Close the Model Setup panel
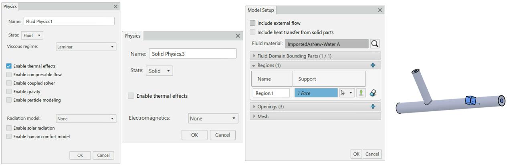 pyautogui.click(x=380, y=10)
